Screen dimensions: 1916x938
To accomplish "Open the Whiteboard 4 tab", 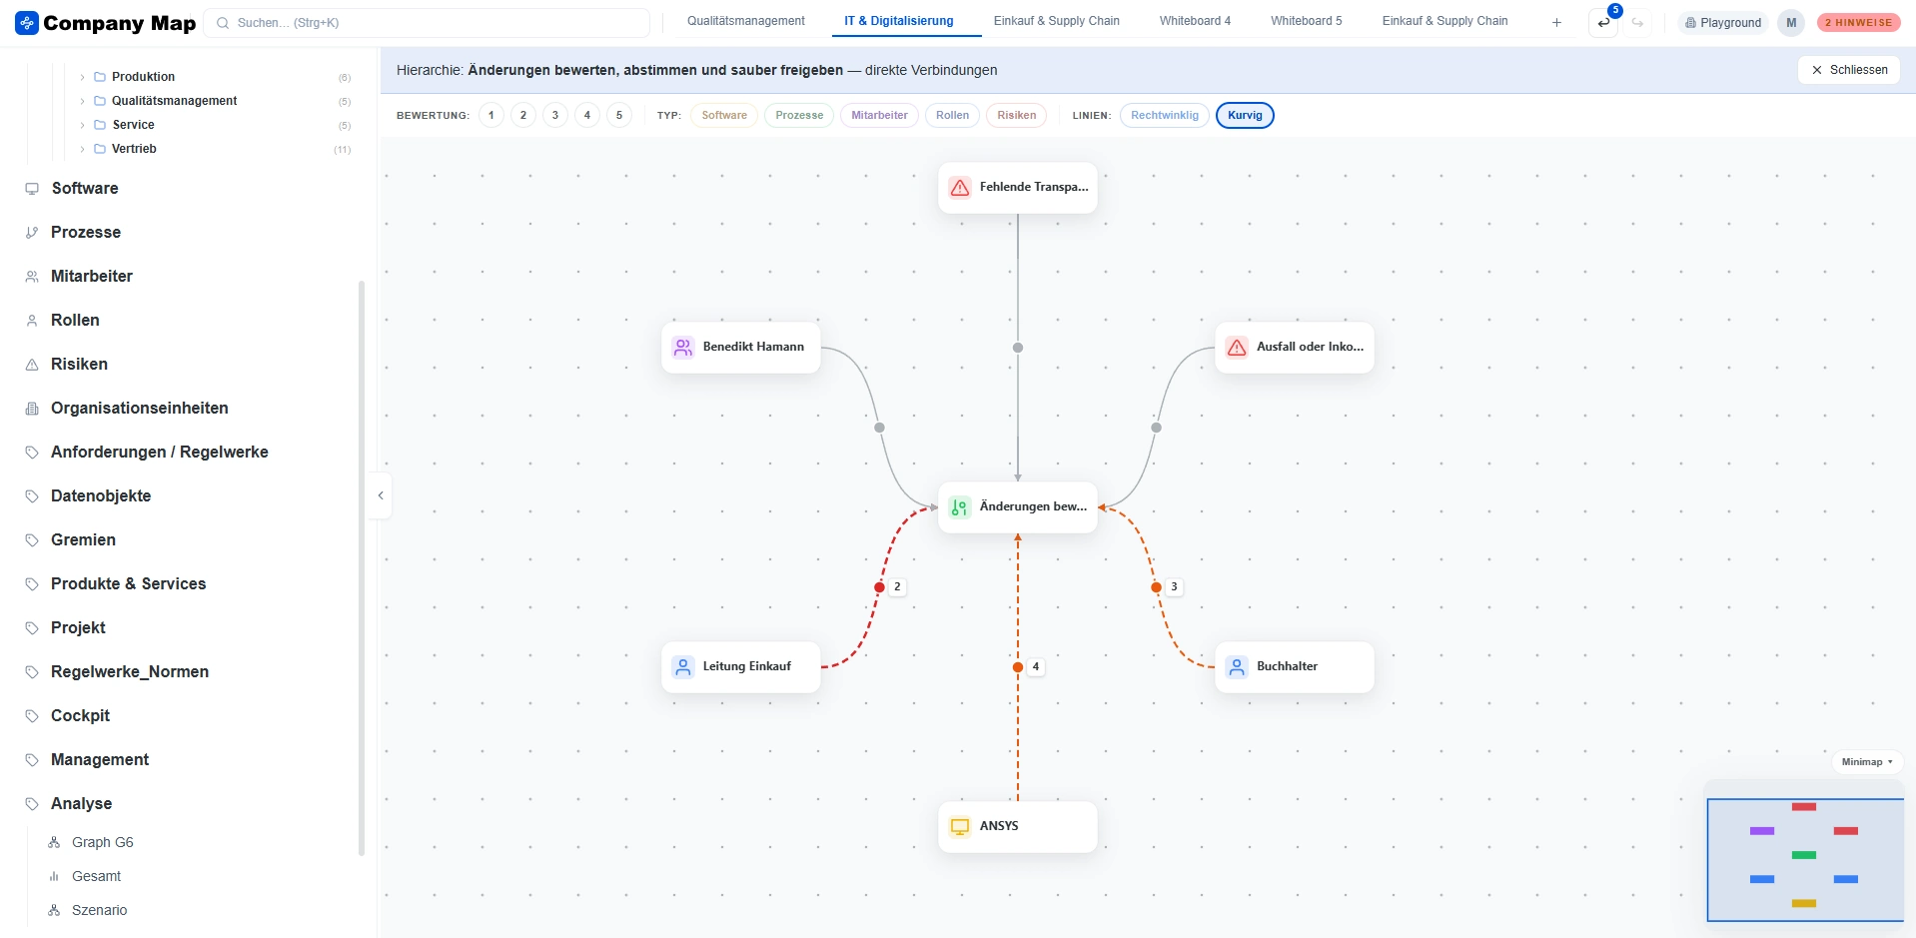I will [x=1195, y=21].
